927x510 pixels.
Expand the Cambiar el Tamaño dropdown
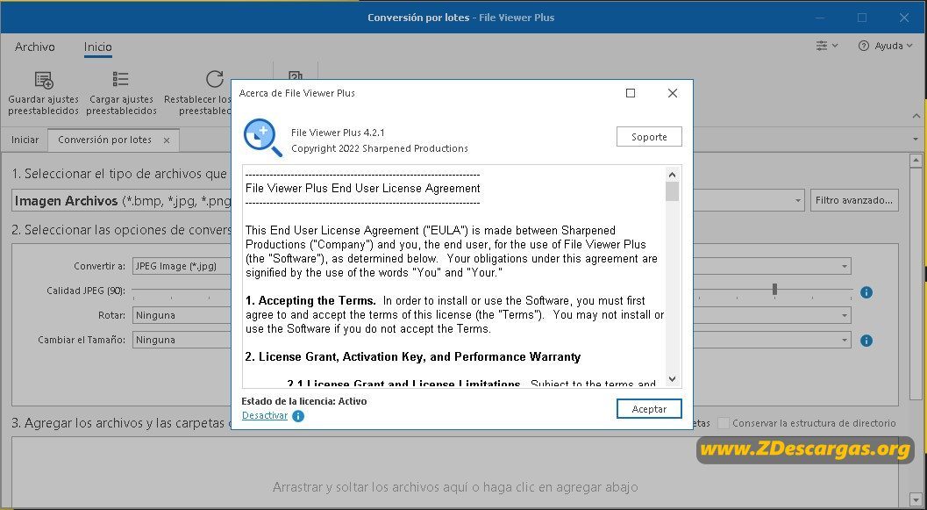pos(845,341)
